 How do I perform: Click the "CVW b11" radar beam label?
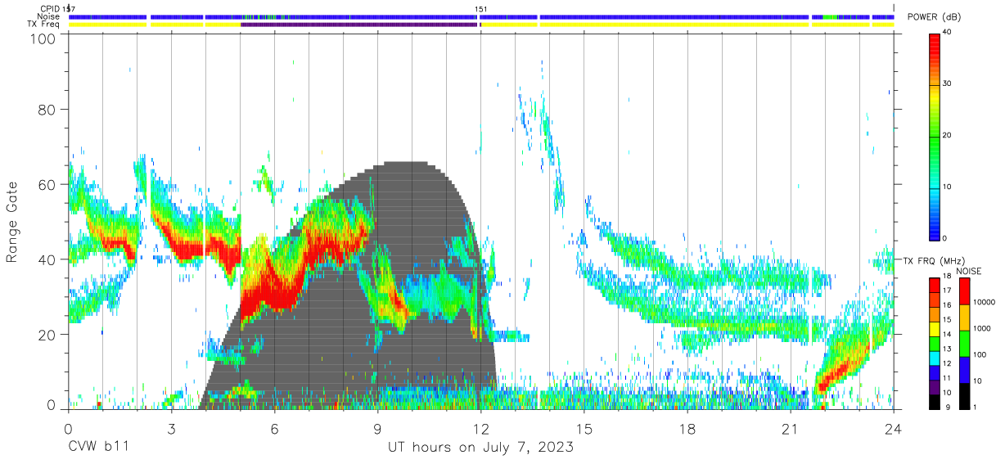coord(98,447)
